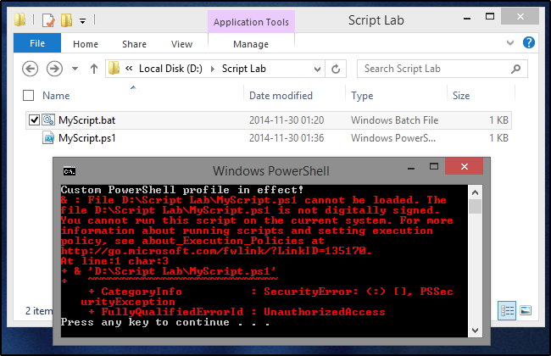
Task: Click into the Search Script Lab field
Action: [437, 69]
